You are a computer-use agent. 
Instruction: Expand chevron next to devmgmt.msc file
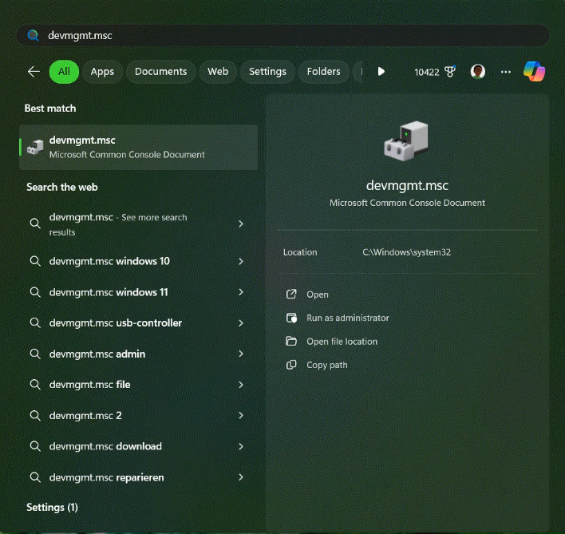(241, 385)
